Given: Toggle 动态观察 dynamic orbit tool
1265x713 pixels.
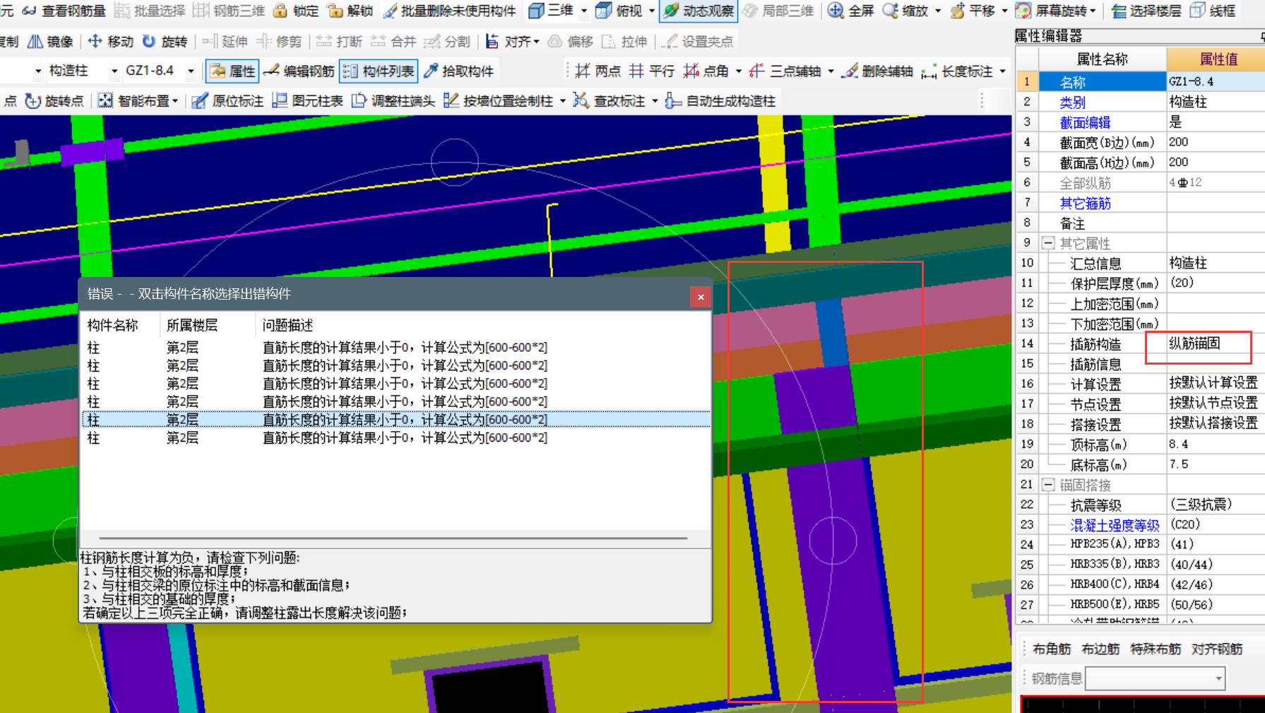Looking at the screenshot, I should pyautogui.click(x=698, y=11).
